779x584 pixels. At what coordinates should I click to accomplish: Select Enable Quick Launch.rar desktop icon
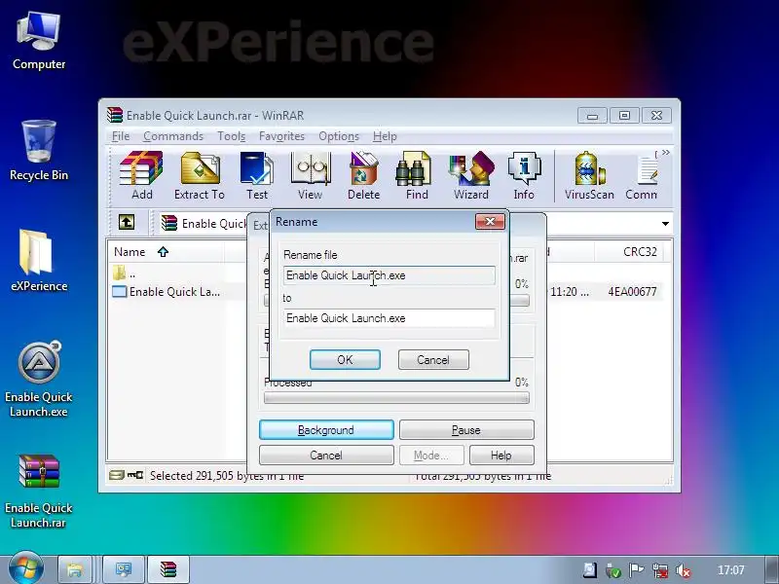pos(39,491)
